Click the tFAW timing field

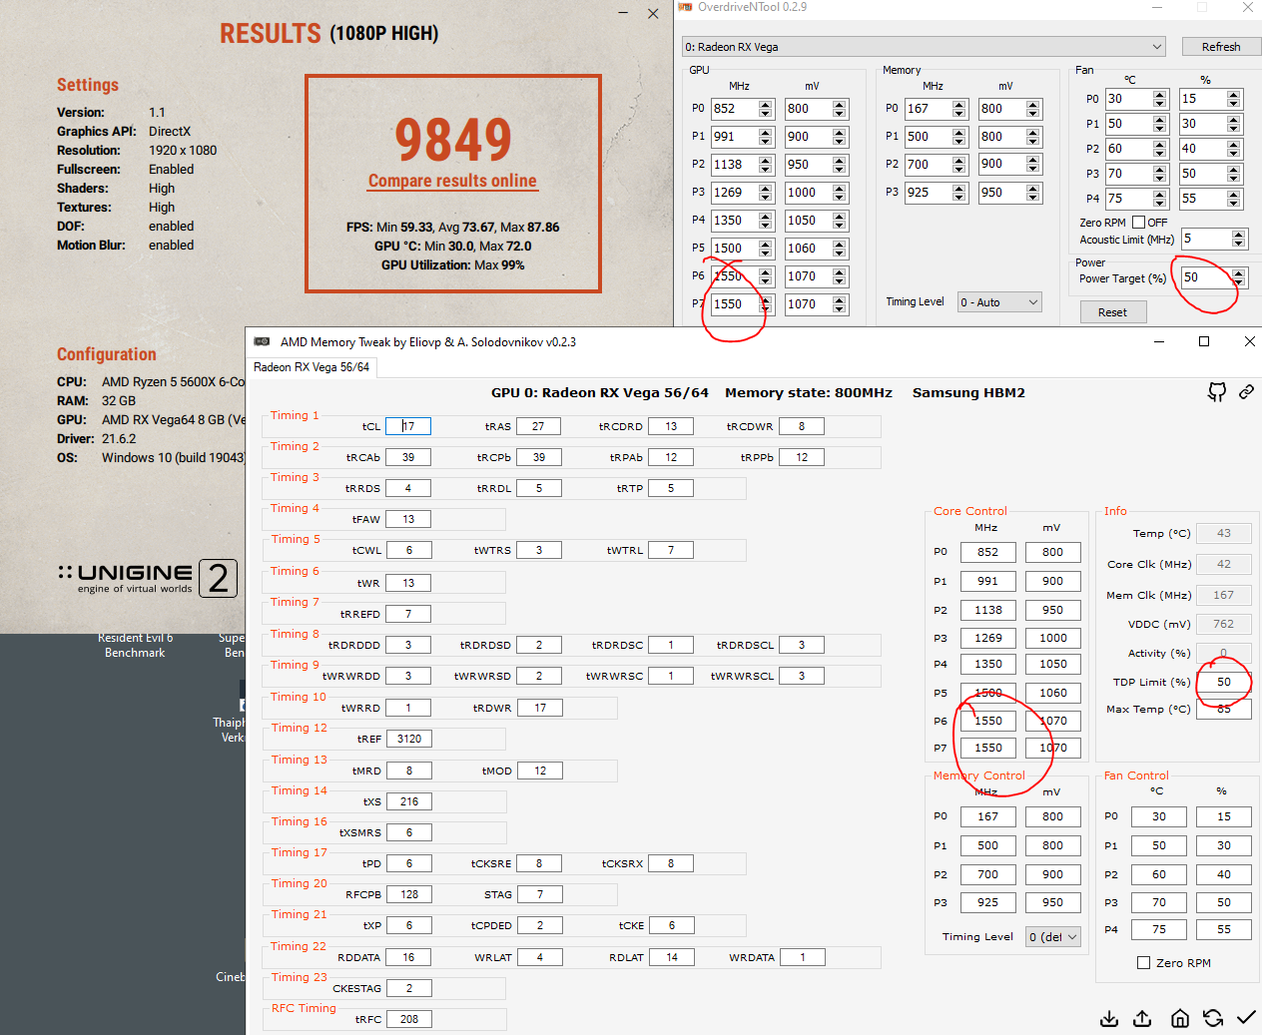[407, 519]
